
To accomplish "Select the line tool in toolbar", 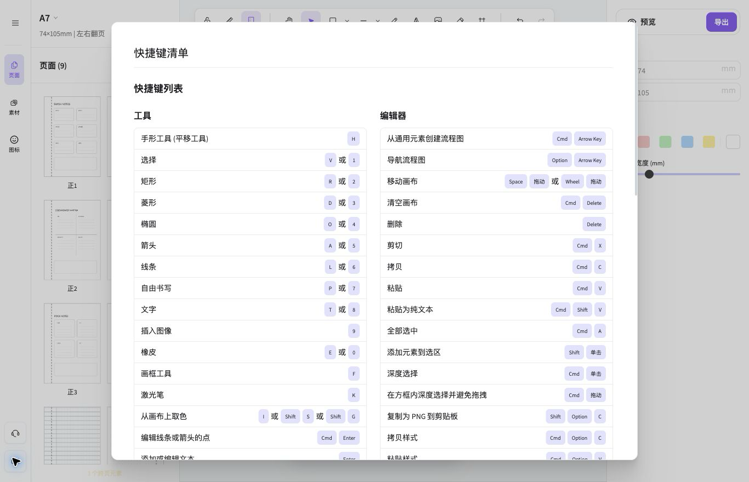I will 364,20.
